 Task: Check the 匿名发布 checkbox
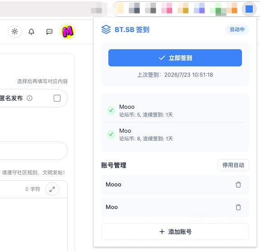coord(57,98)
